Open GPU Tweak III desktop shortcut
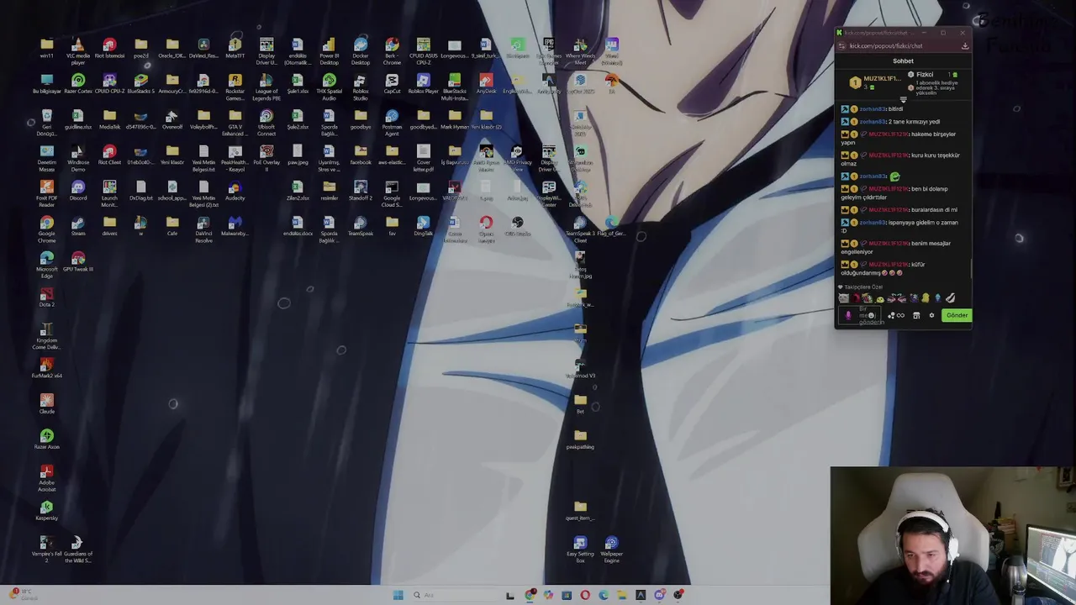The height and width of the screenshot is (605, 1076). (78, 261)
